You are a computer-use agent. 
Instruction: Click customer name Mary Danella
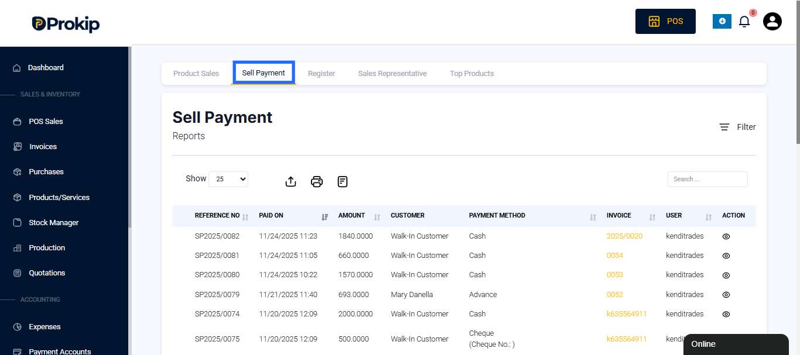pyautogui.click(x=412, y=295)
